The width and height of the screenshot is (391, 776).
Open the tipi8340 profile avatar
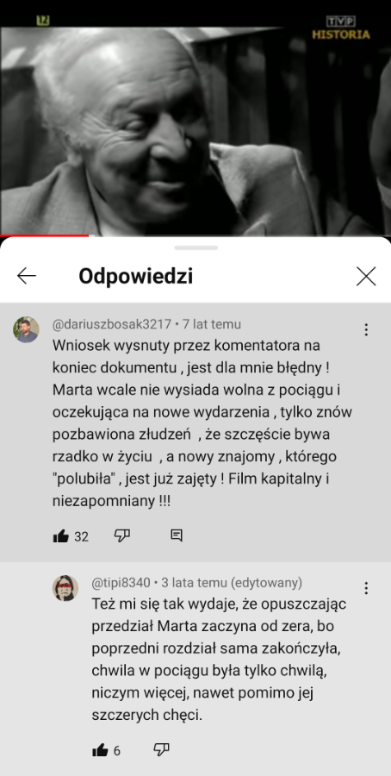click(x=65, y=588)
